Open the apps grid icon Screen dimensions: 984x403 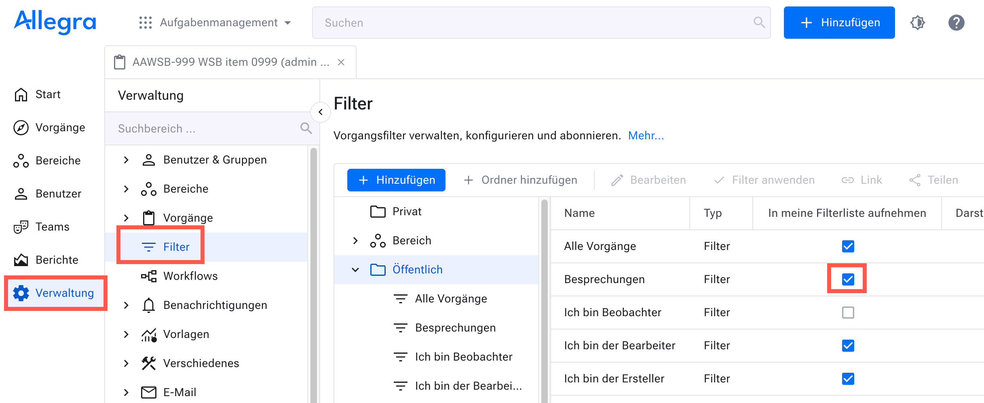(x=145, y=23)
